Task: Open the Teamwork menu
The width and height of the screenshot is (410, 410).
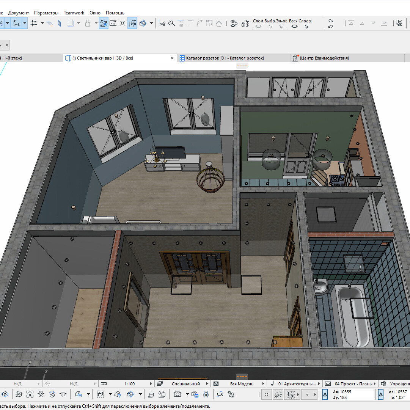Action: click(74, 13)
